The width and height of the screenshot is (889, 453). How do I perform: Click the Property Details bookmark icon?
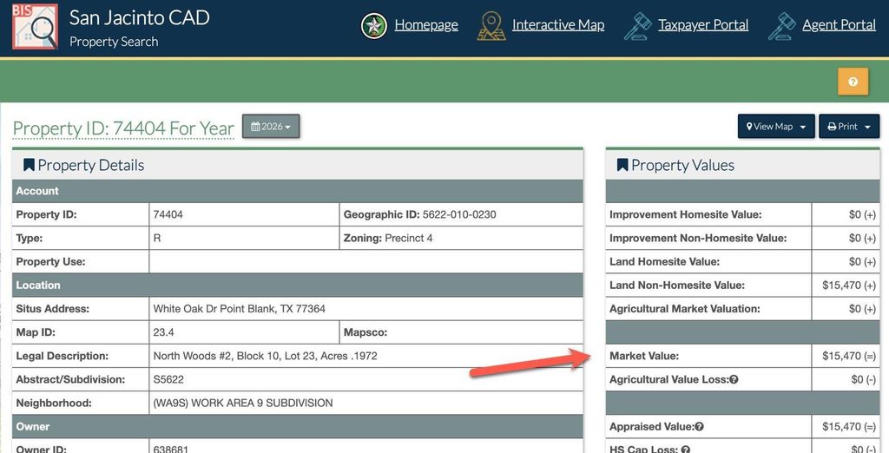29,165
